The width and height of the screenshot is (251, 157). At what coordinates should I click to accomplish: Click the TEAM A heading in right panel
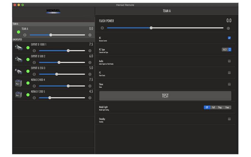click(167, 11)
